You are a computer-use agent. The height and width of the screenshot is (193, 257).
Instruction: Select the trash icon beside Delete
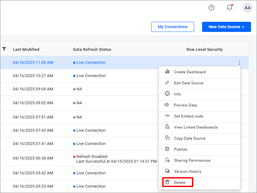coord(167,182)
